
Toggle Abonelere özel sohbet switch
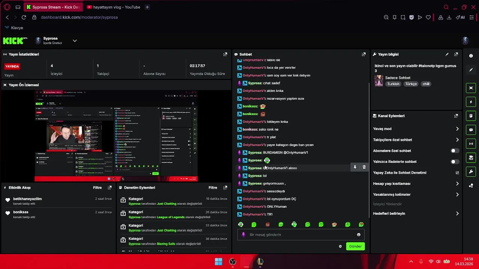coord(454,151)
